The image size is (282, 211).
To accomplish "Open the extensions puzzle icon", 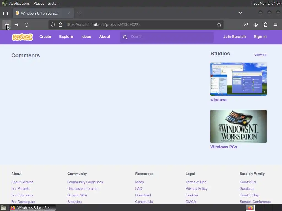I will 265,24.
